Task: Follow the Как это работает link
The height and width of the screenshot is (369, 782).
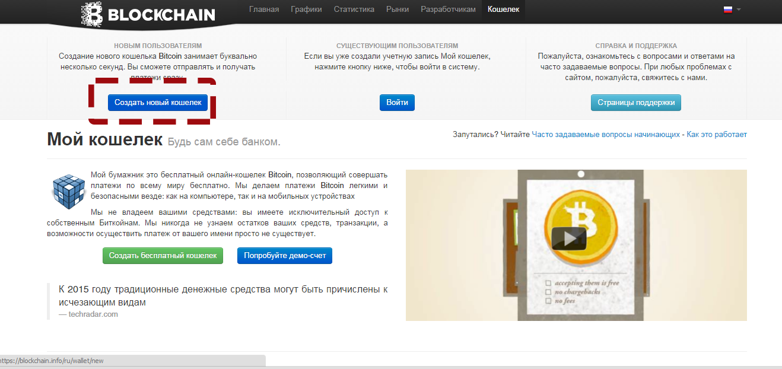Action: coord(717,135)
